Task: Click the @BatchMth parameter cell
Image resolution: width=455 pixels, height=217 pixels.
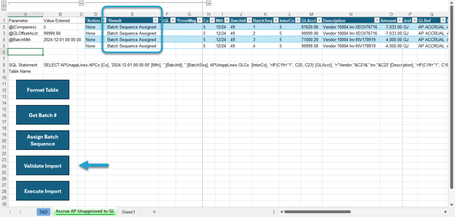Action: tap(25, 39)
